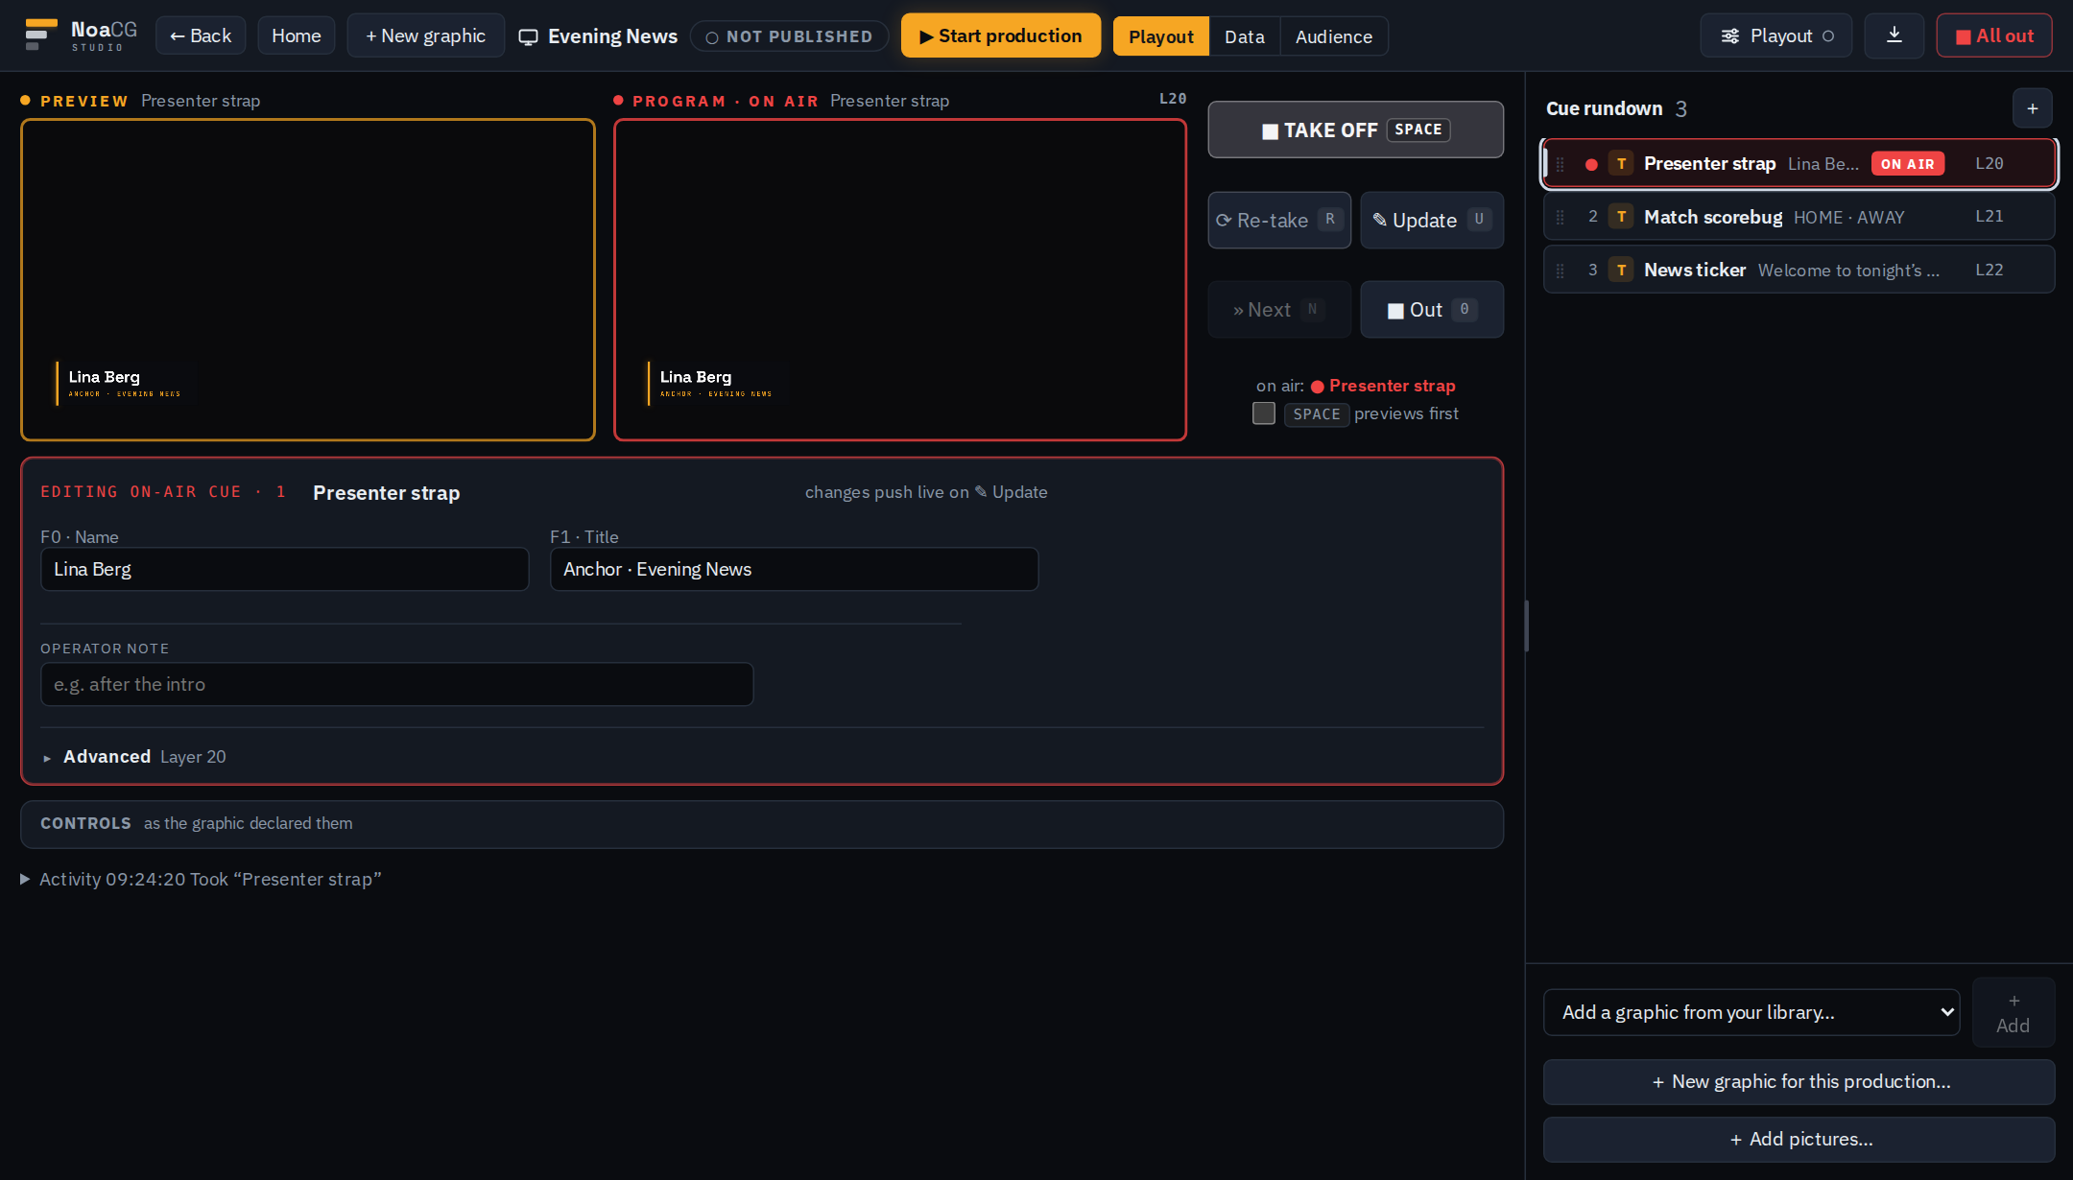Click panel resize handle between editor and rundown
Screen dimensions: 2073x1180
pos(1526,625)
